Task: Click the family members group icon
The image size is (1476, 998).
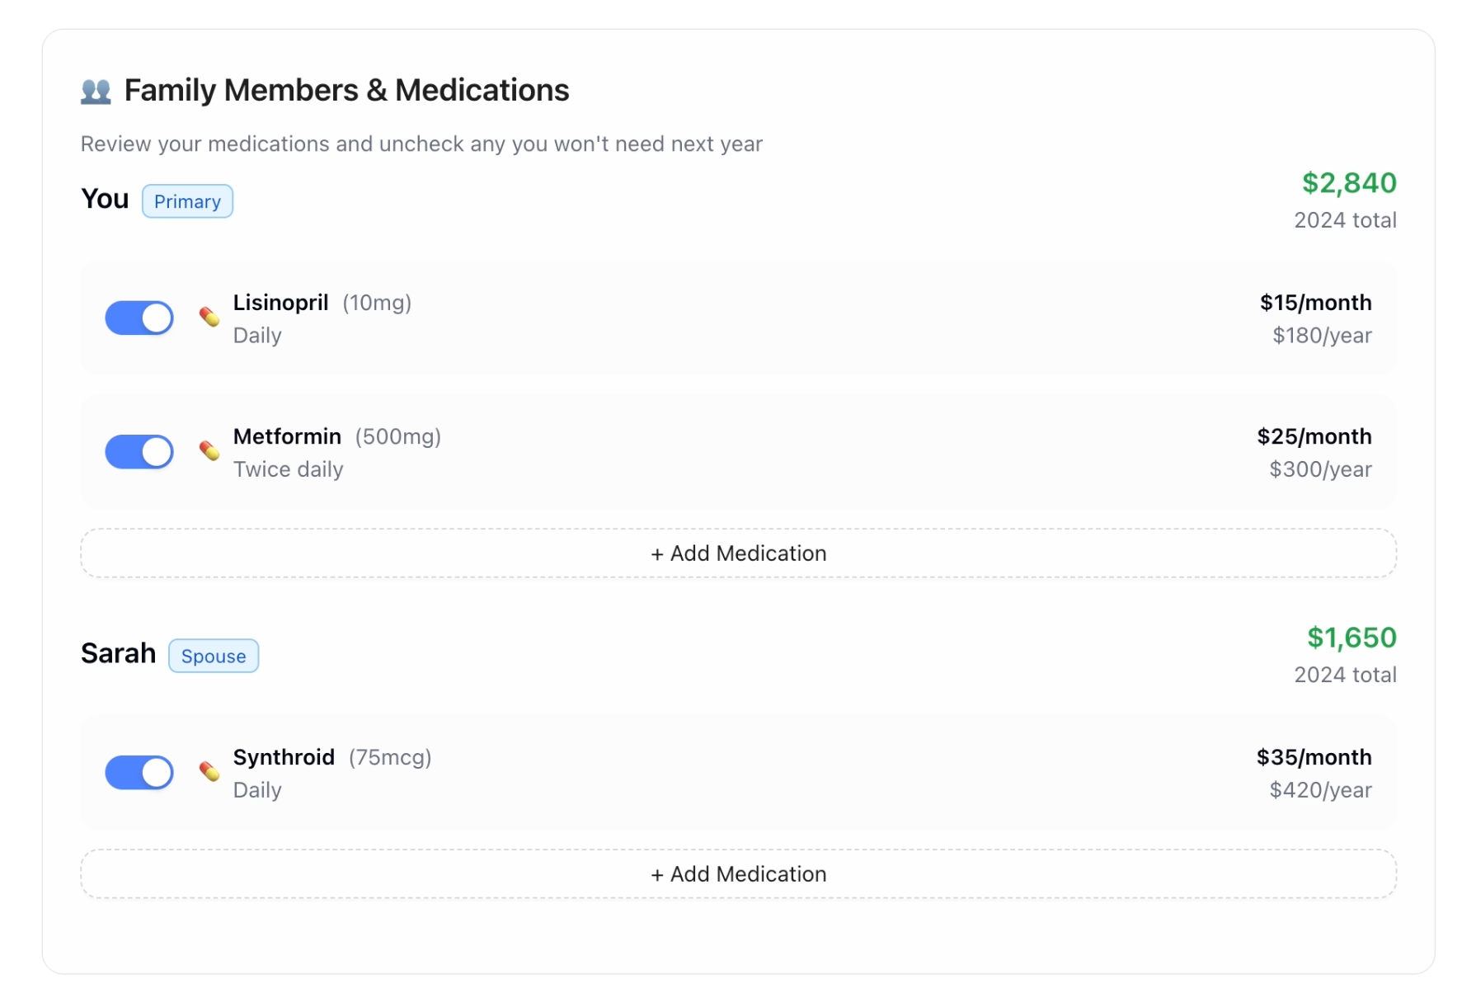Action: point(96,91)
